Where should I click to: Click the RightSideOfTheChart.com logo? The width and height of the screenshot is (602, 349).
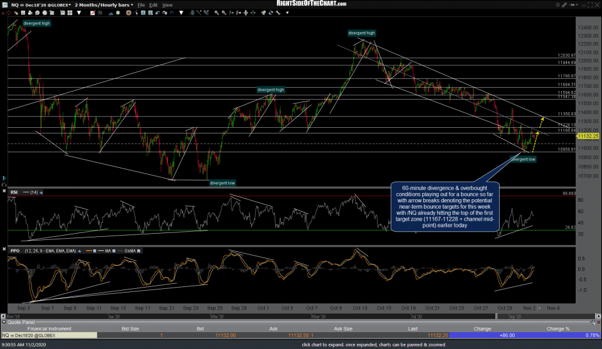[x=312, y=4]
